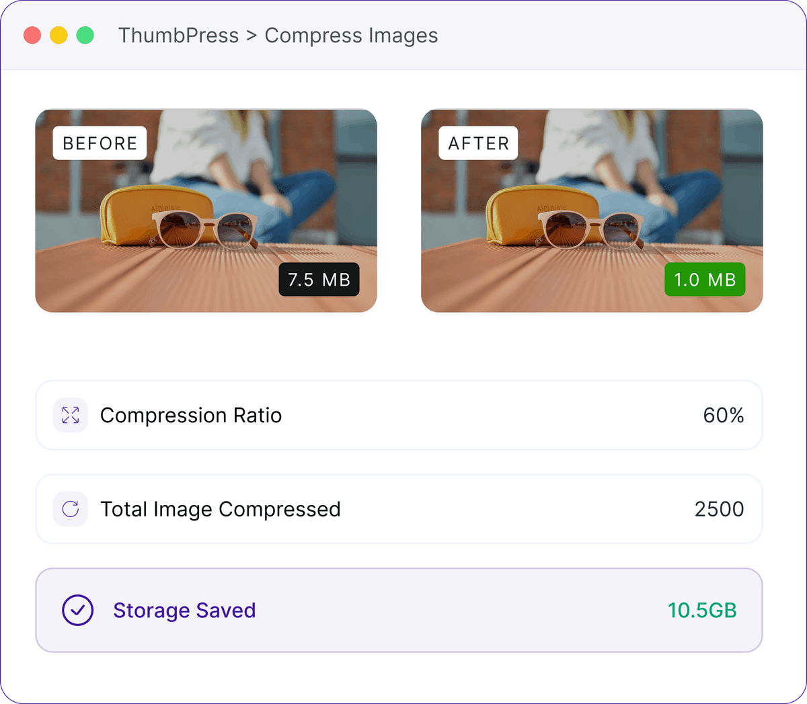Screen dimensions: 807x704
Task: Select the BEFORE label badge
Action: 100,143
